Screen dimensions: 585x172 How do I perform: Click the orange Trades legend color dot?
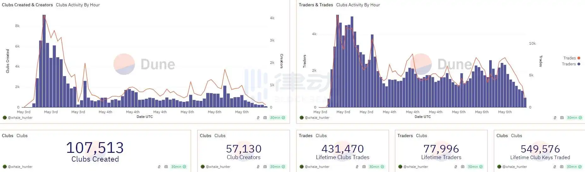(579, 58)
